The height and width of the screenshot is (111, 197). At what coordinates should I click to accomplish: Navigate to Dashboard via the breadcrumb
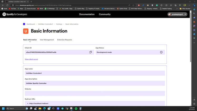click(x=31, y=24)
